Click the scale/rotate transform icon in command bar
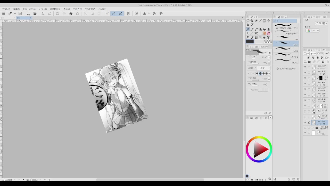The width and height of the screenshot is (330, 186). coord(78,14)
